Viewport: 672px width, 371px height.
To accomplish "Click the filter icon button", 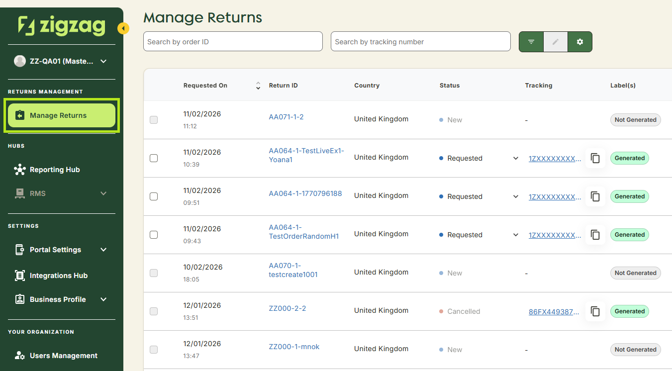I will [531, 42].
